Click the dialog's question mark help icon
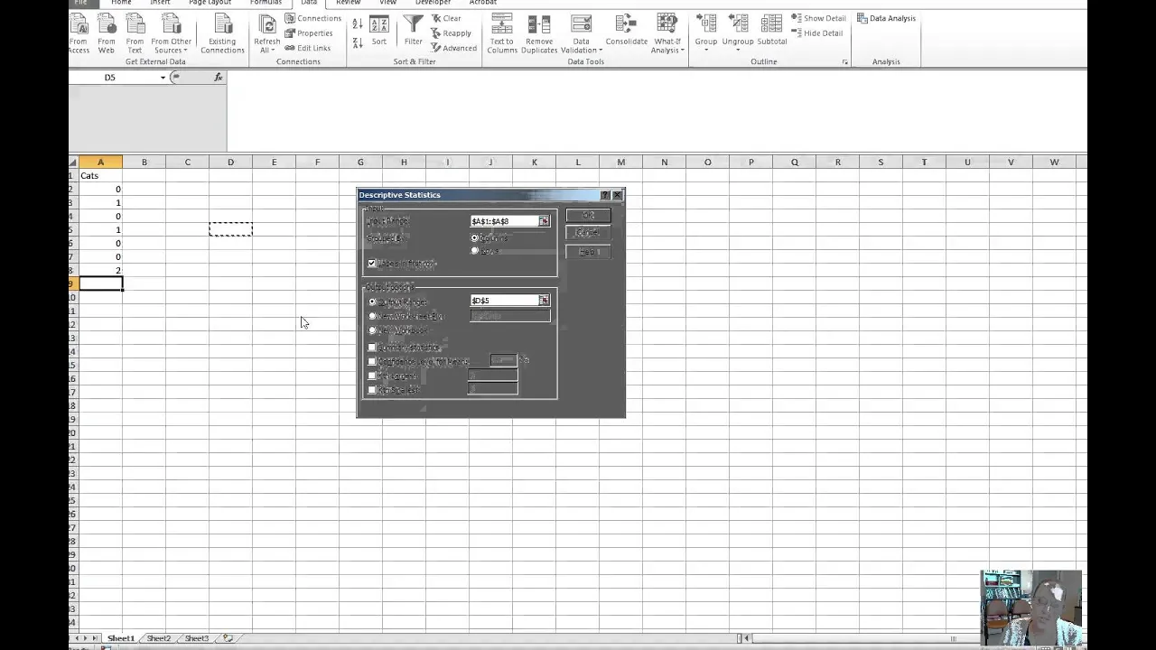 tap(605, 195)
